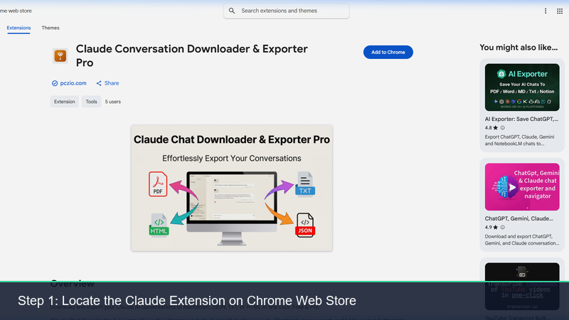Open the Google apps grid
The width and height of the screenshot is (569, 320).
[x=560, y=11]
